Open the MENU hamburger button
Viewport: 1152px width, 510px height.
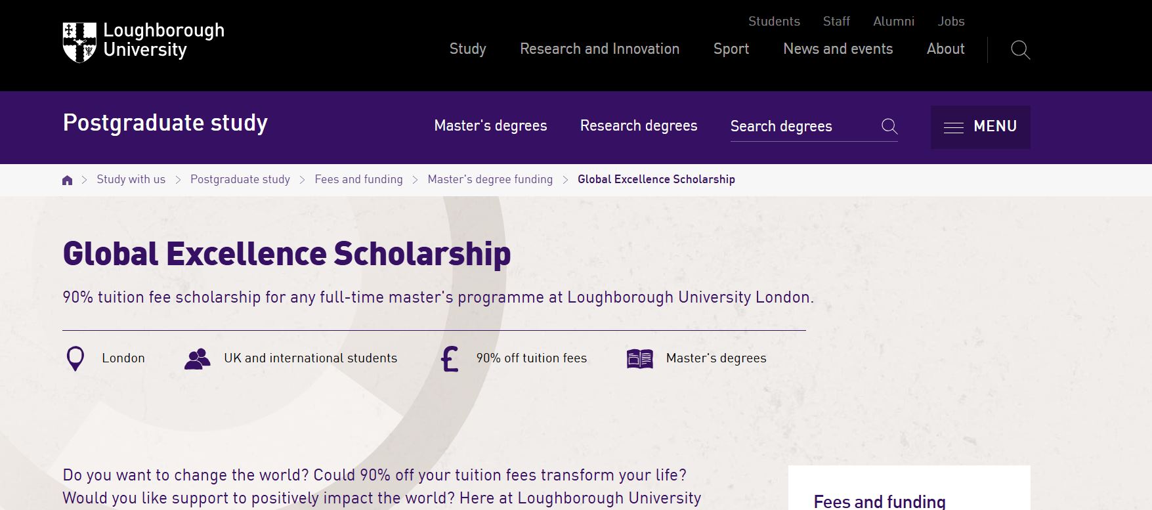980,127
